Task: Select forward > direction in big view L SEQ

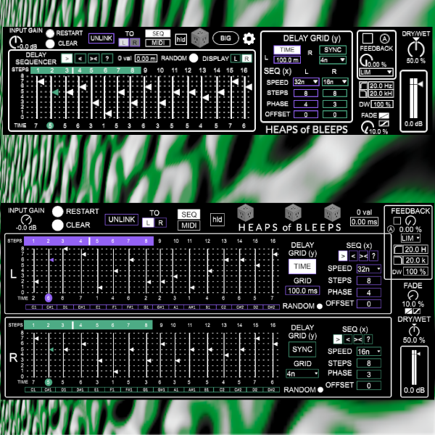Action: tap(343, 256)
